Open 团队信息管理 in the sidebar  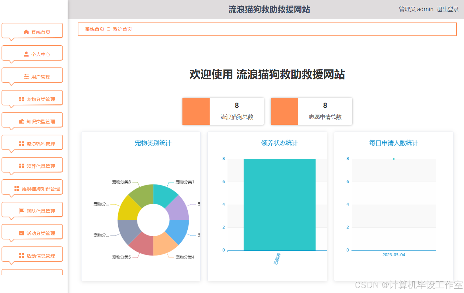pos(32,210)
